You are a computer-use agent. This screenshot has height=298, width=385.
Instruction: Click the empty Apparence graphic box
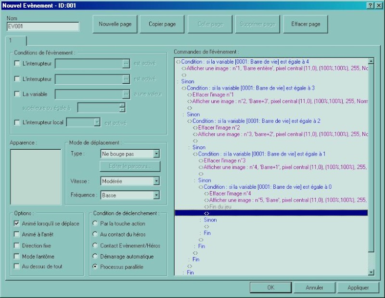(36, 176)
